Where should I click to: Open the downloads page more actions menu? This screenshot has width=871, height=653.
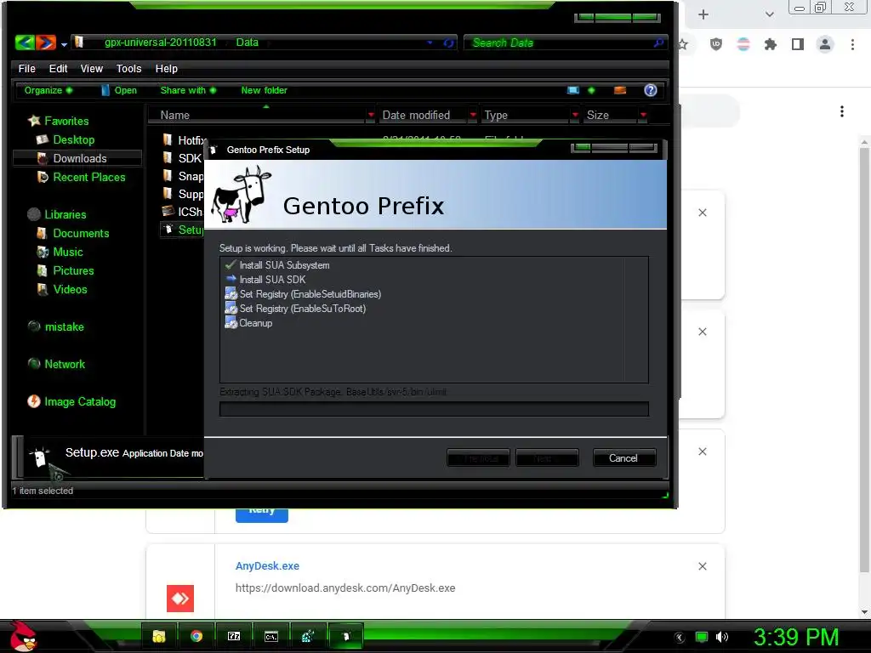pos(842,111)
